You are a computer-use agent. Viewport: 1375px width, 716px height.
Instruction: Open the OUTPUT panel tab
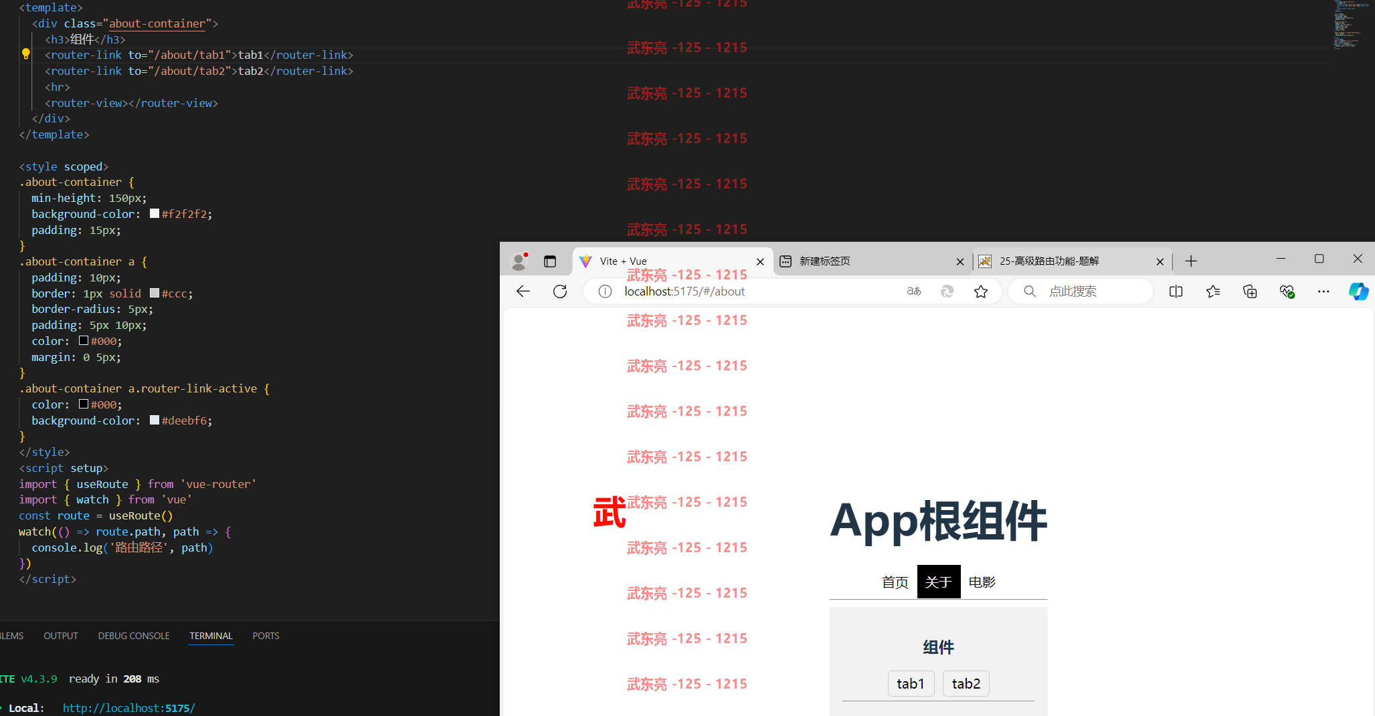click(x=61, y=636)
